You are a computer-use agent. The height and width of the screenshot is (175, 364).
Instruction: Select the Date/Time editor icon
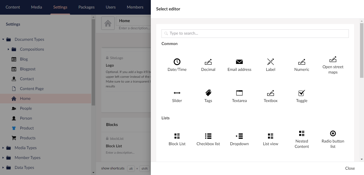(177, 62)
